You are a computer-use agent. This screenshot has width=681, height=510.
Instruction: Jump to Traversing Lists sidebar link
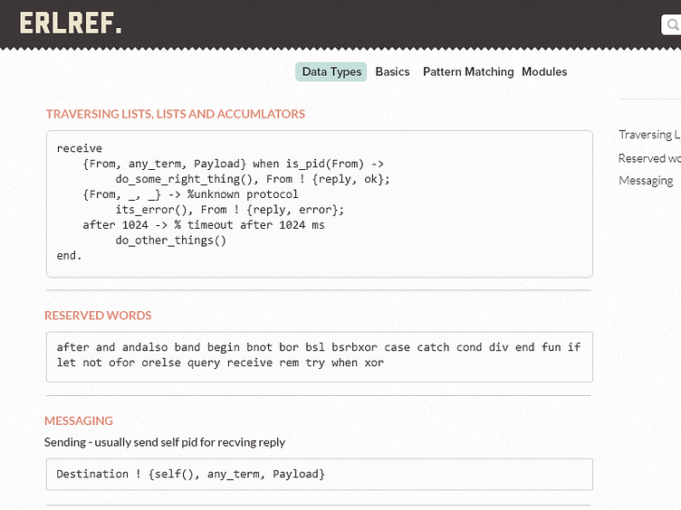pyautogui.click(x=649, y=135)
